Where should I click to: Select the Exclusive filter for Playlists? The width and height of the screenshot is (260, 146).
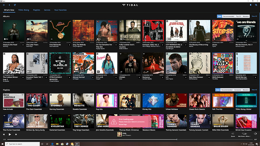coord(237,90)
